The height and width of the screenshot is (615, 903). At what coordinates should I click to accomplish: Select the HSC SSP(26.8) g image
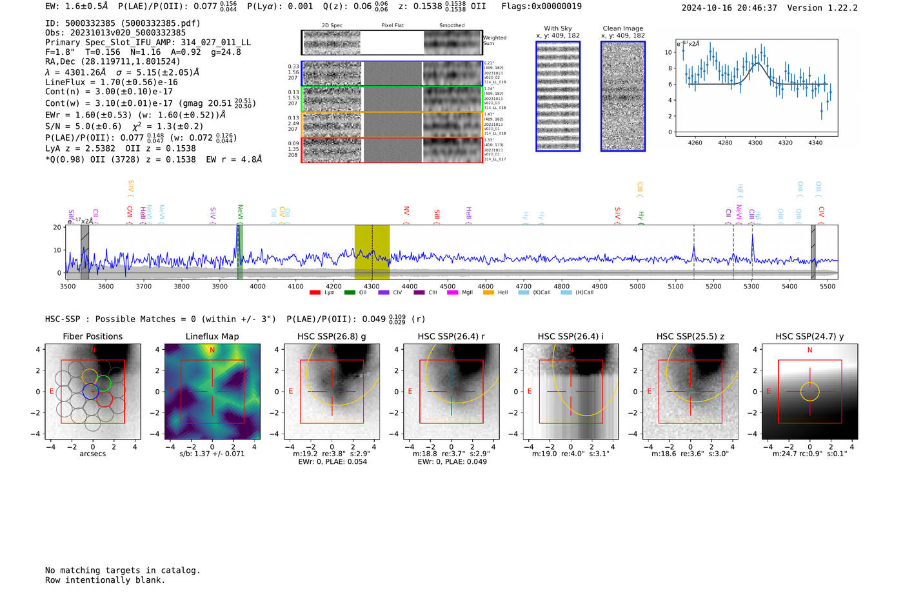point(332,391)
